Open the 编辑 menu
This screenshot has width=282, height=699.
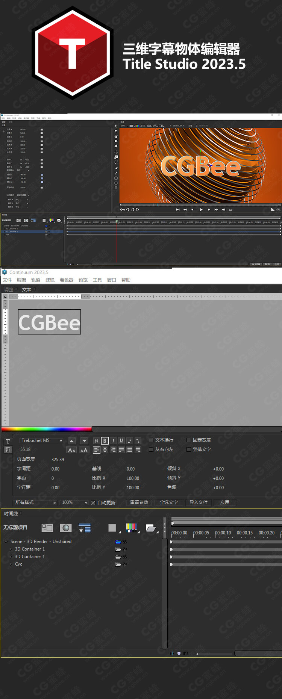pos(21,280)
